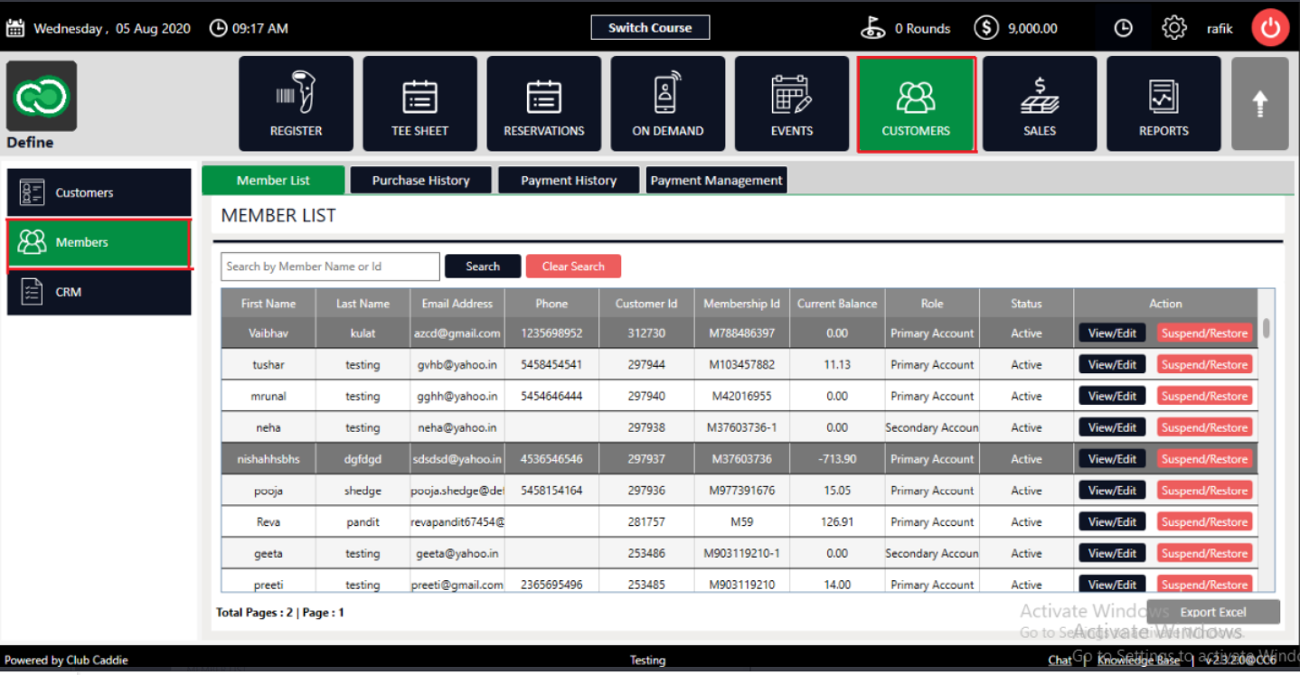This screenshot has height=675, width=1300.
Task: Switch to the Member List tab
Action: pyautogui.click(x=273, y=180)
